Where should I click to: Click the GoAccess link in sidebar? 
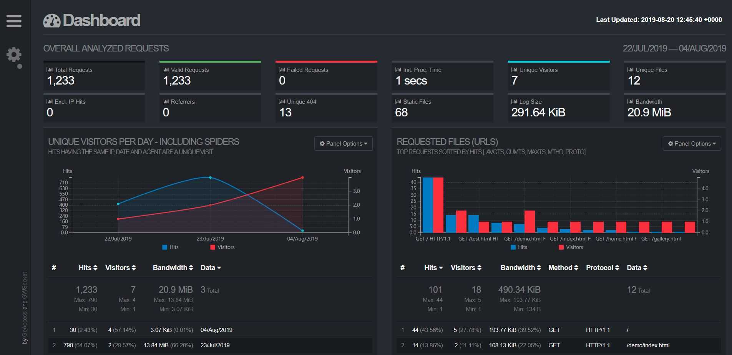(25, 324)
